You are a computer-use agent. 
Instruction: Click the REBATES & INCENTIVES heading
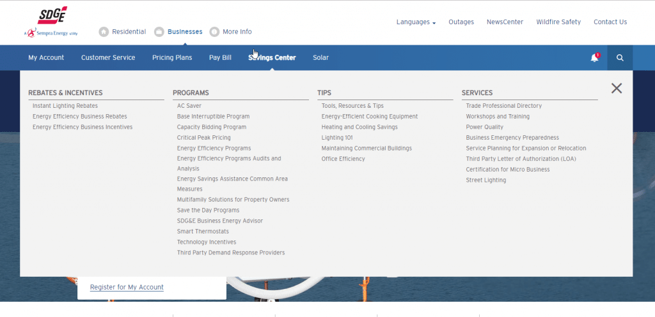(66, 93)
